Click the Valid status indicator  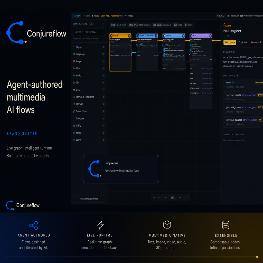tap(87, 16)
